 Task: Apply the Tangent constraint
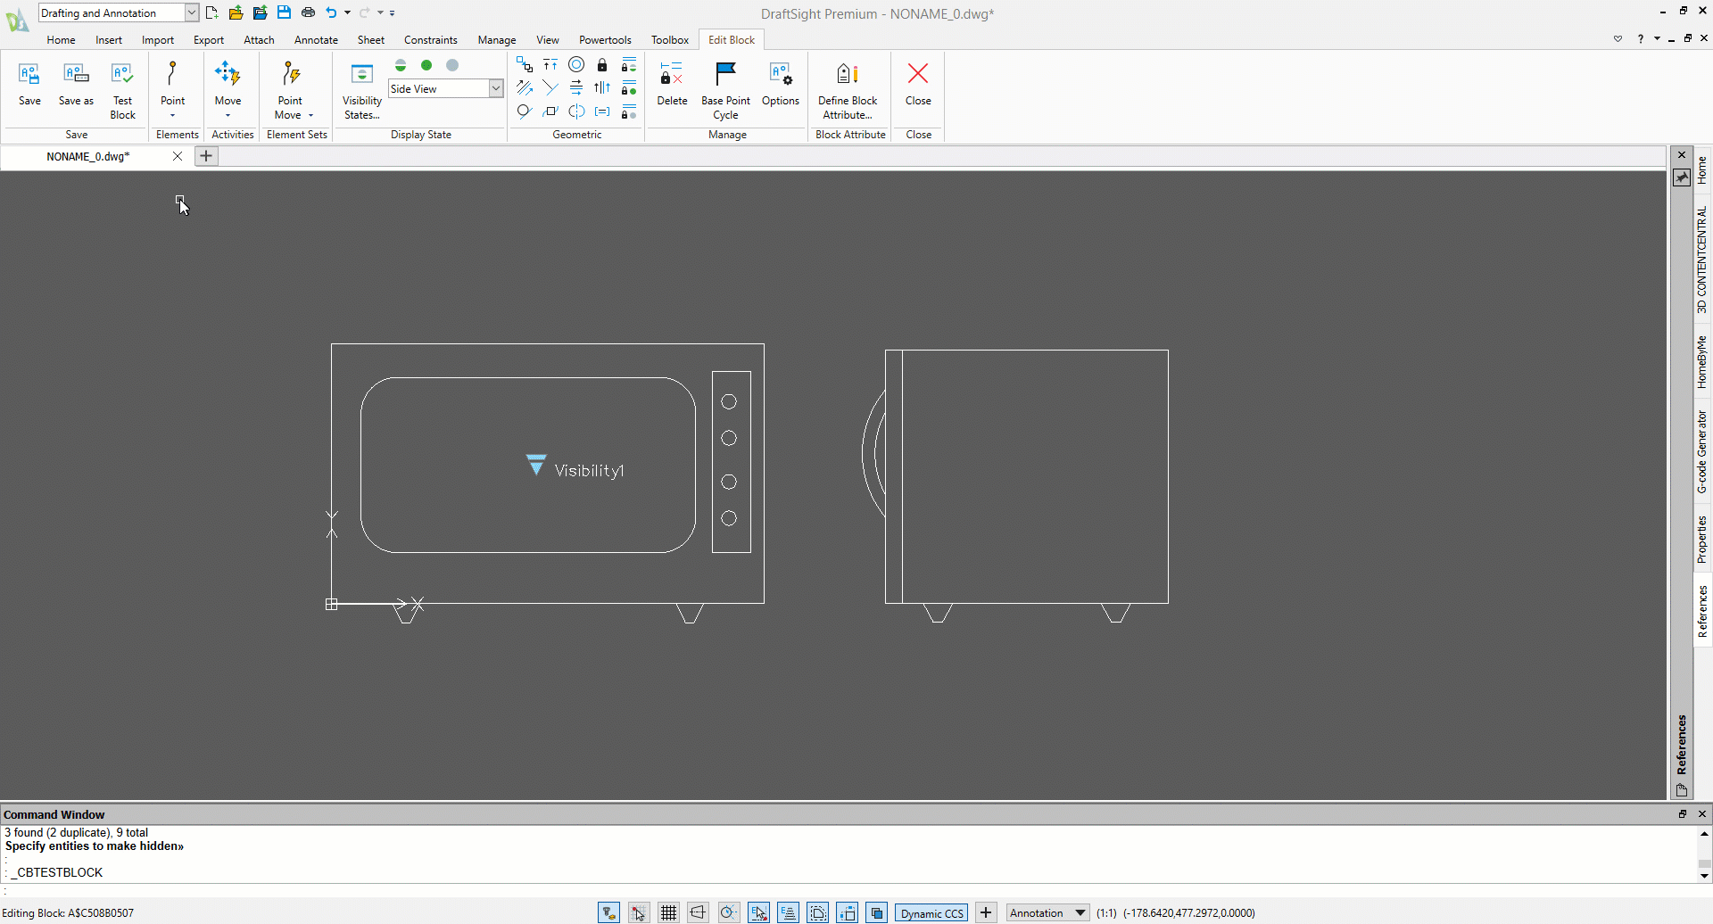tap(524, 111)
